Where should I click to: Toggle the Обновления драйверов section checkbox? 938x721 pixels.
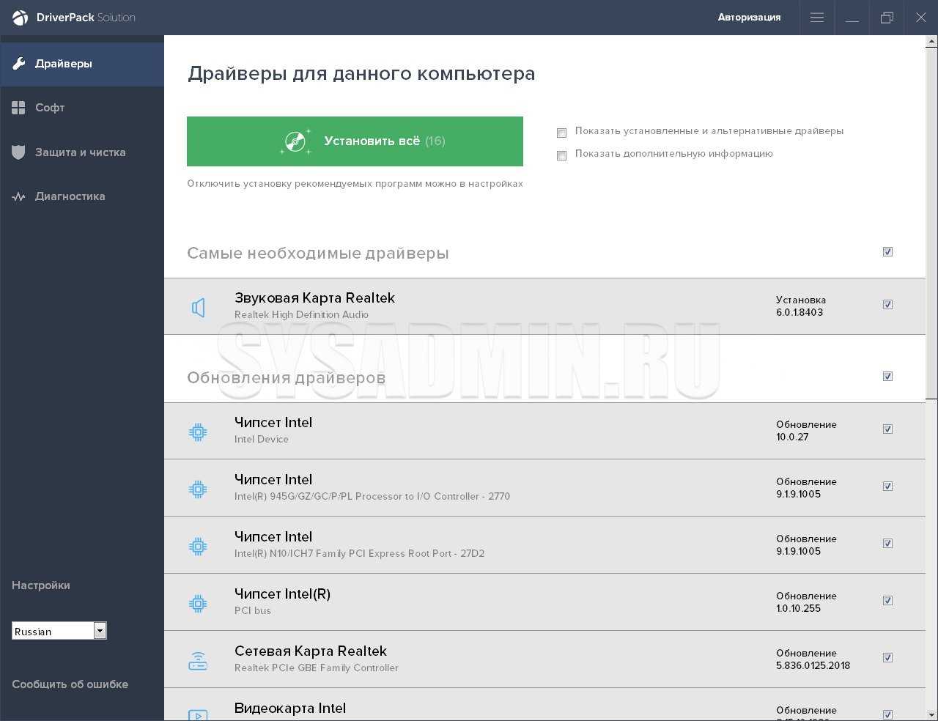(x=887, y=377)
